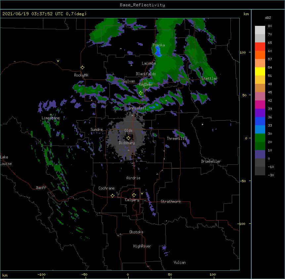Pick the light gray swatch between 80 and 70 dBZ
Image resolution: width=285 pixels, height=279 pixels.
click(260, 30)
